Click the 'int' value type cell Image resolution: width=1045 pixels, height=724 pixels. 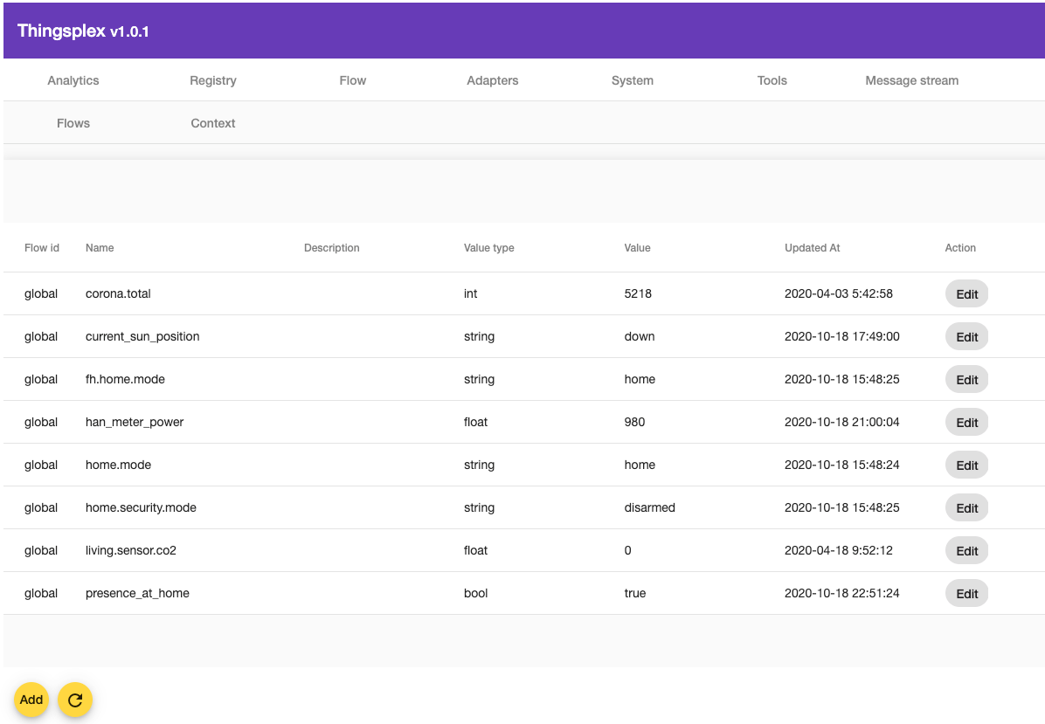(x=471, y=293)
